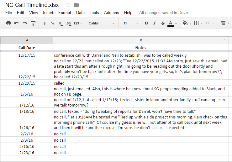Select the 12/17/15 date cell
This screenshot has width=232, height=162.
[27, 55]
